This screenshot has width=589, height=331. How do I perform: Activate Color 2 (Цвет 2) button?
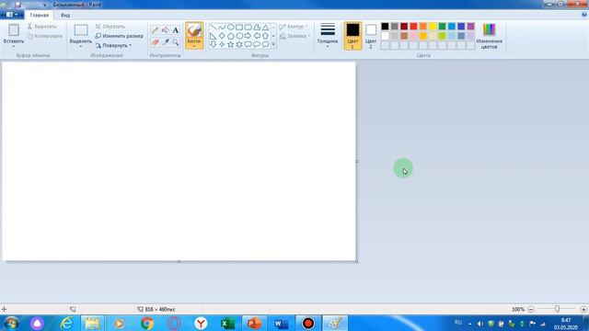point(371,36)
